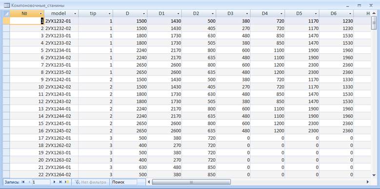Expand the D3 column dropdown arrow
Screen dimensions: 380x189
(247, 14)
